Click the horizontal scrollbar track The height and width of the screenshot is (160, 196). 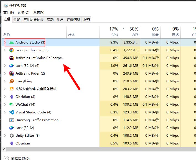point(101,149)
